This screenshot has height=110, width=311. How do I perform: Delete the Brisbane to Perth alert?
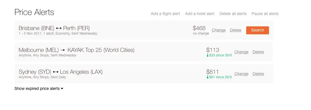pyautogui.click(x=235, y=30)
